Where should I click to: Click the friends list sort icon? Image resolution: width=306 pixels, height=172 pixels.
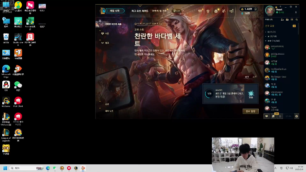(x=292, y=20)
